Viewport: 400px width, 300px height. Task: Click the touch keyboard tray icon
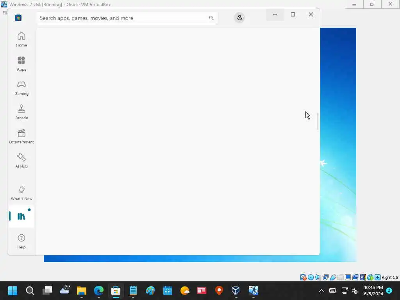coord(332,291)
